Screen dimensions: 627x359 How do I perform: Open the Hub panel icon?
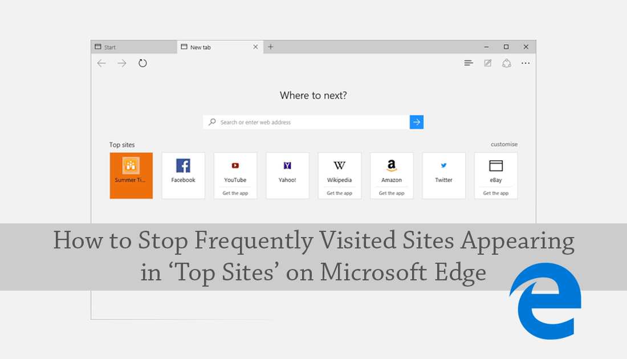(469, 63)
